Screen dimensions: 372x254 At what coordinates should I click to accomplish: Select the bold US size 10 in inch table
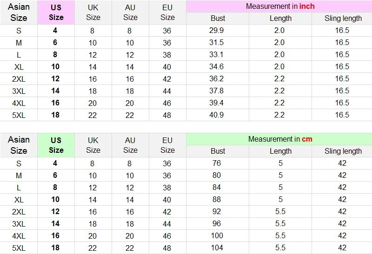55,66
